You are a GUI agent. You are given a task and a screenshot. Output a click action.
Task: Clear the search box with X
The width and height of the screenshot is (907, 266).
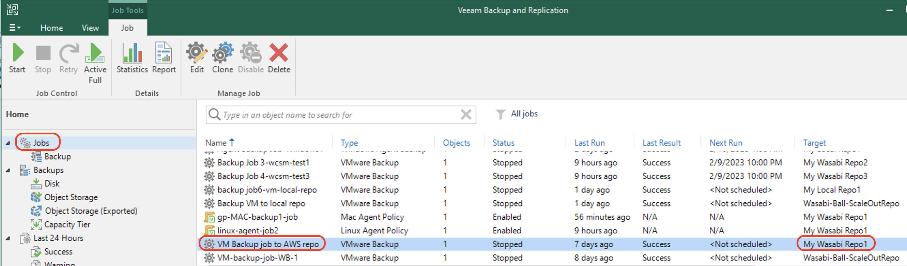click(x=466, y=115)
